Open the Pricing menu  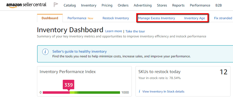107,5
